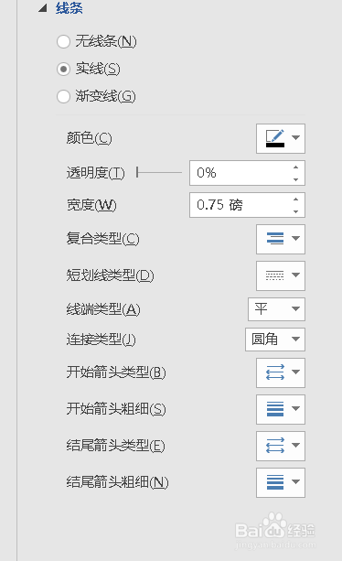Decrease transparency with the down spinner arrow
The image size is (342, 561).
(295, 179)
